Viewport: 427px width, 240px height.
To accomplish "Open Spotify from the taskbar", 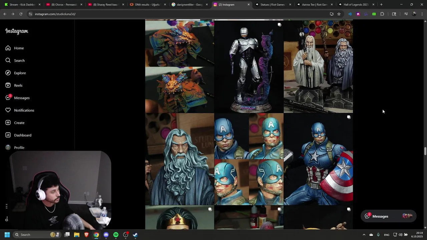I will click(116, 235).
